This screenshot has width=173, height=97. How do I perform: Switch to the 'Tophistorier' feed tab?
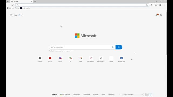87,95
